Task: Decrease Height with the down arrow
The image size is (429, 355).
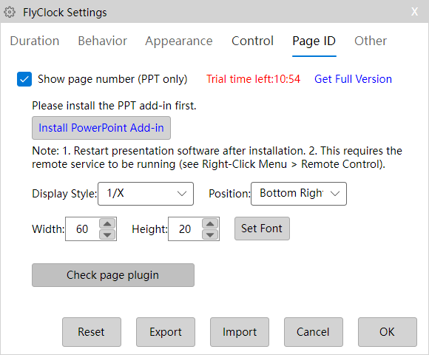Action: point(210,234)
